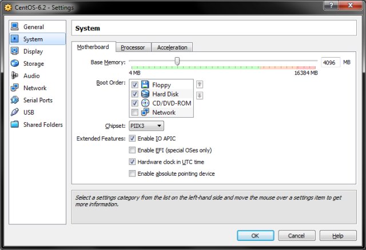
Task: Click the Floppy text in boot order
Action: click(x=161, y=85)
